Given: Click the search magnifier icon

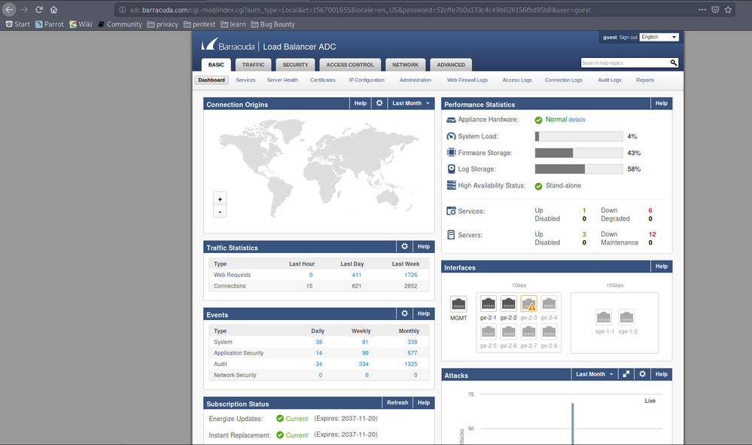Looking at the screenshot, I should click(x=674, y=62).
